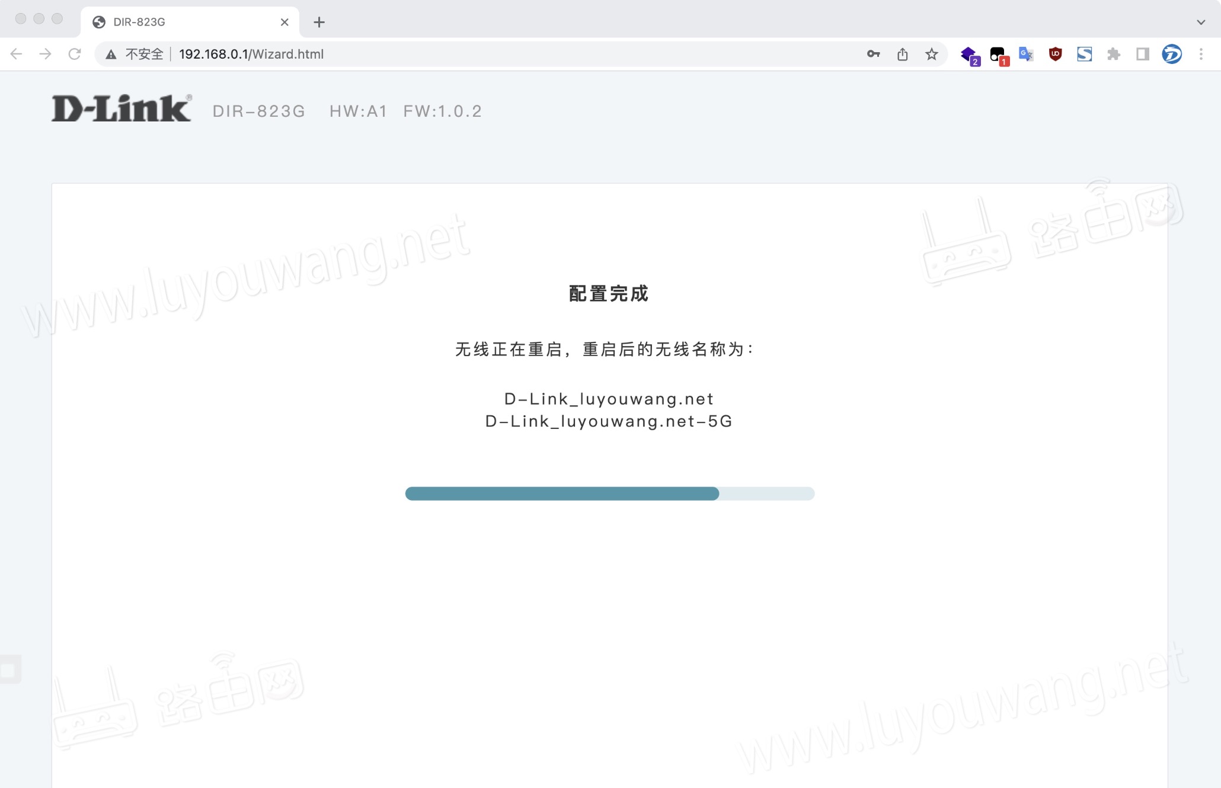Click the purple extension showing badge 2
The width and height of the screenshot is (1221, 788).
click(x=970, y=54)
